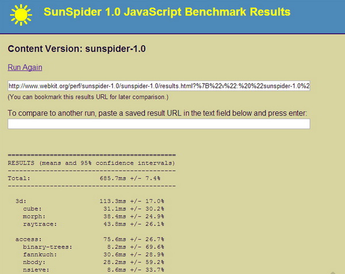Click the bookmark this results URL note
345x274 pixels.
pyautogui.click(x=88, y=97)
